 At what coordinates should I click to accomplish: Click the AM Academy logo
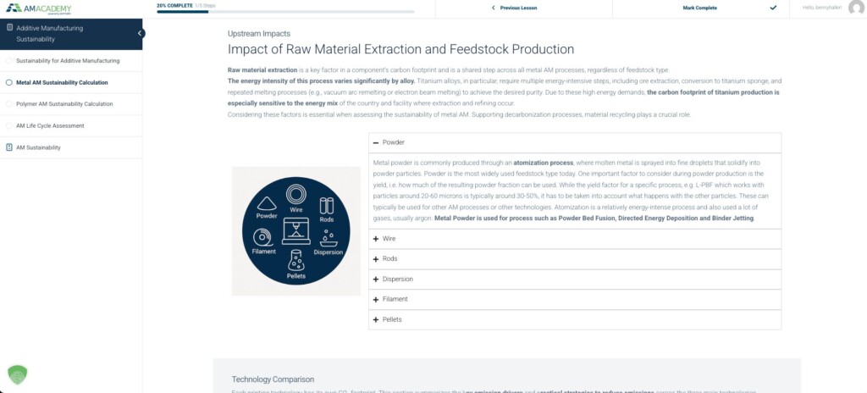pyautogui.click(x=38, y=8)
